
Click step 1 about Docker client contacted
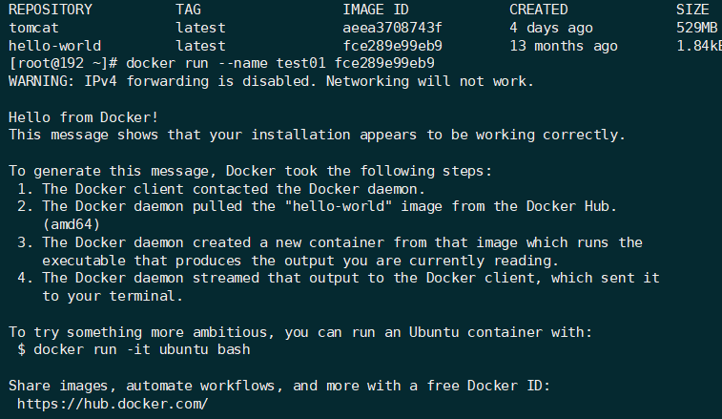point(221,189)
